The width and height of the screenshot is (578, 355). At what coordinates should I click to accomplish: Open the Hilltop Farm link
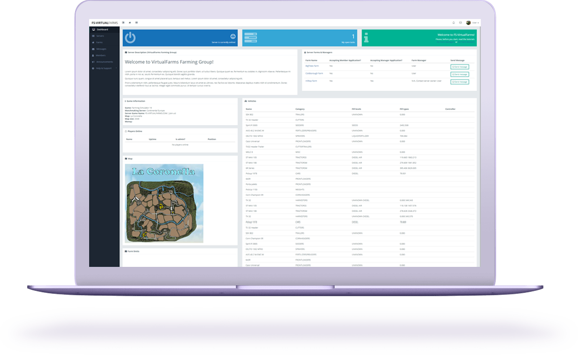coord(311,81)
